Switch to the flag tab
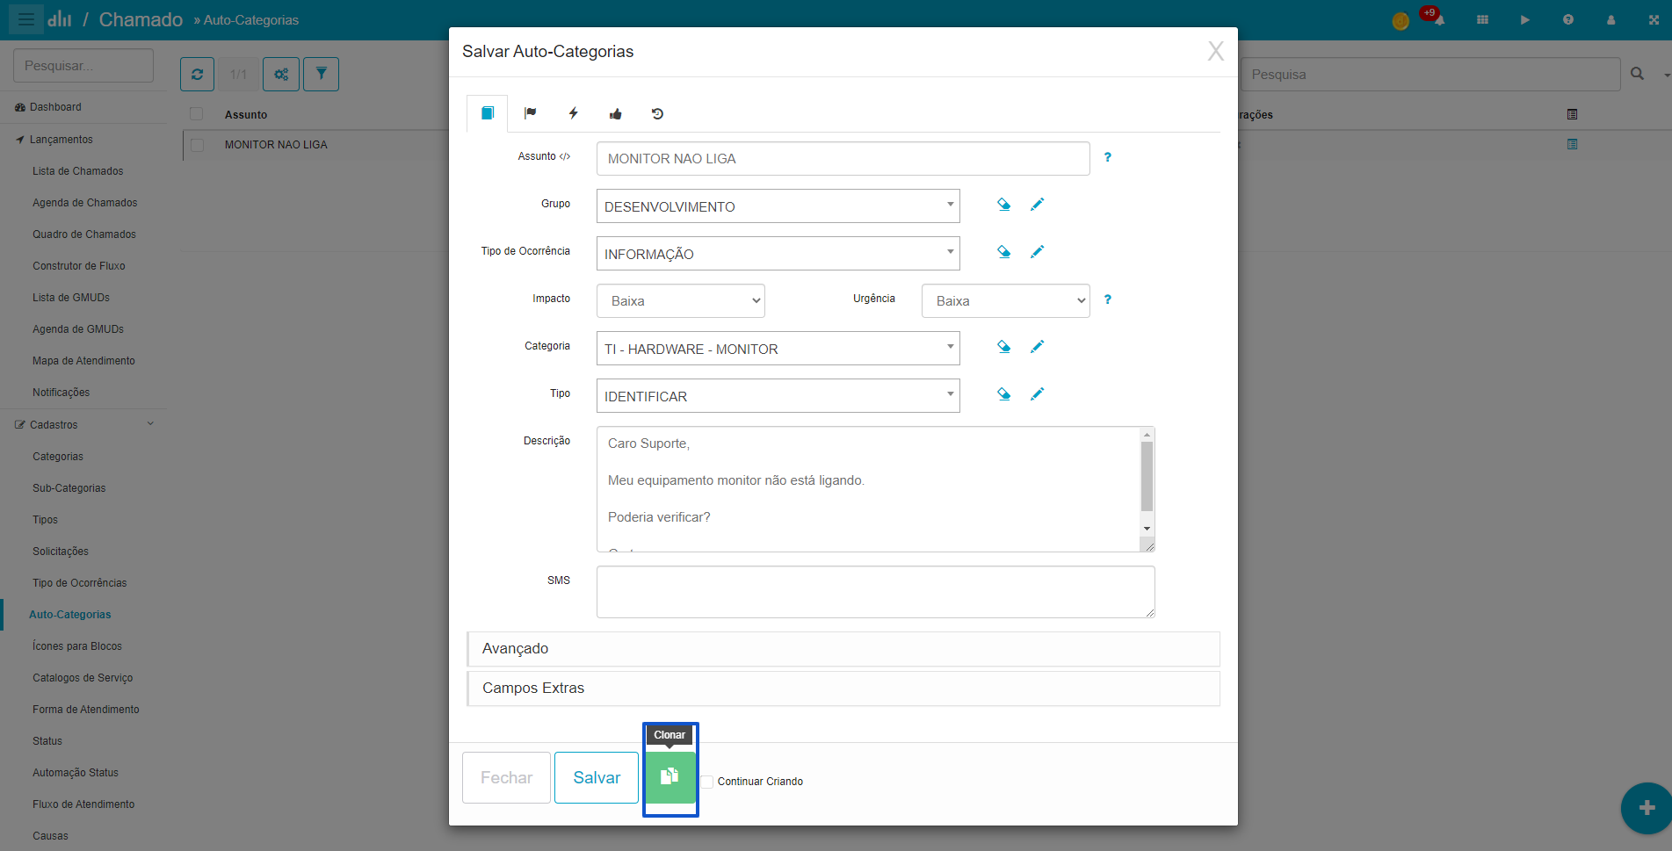The height and width of the screenshot is (851, 1672). click(530, 113)
